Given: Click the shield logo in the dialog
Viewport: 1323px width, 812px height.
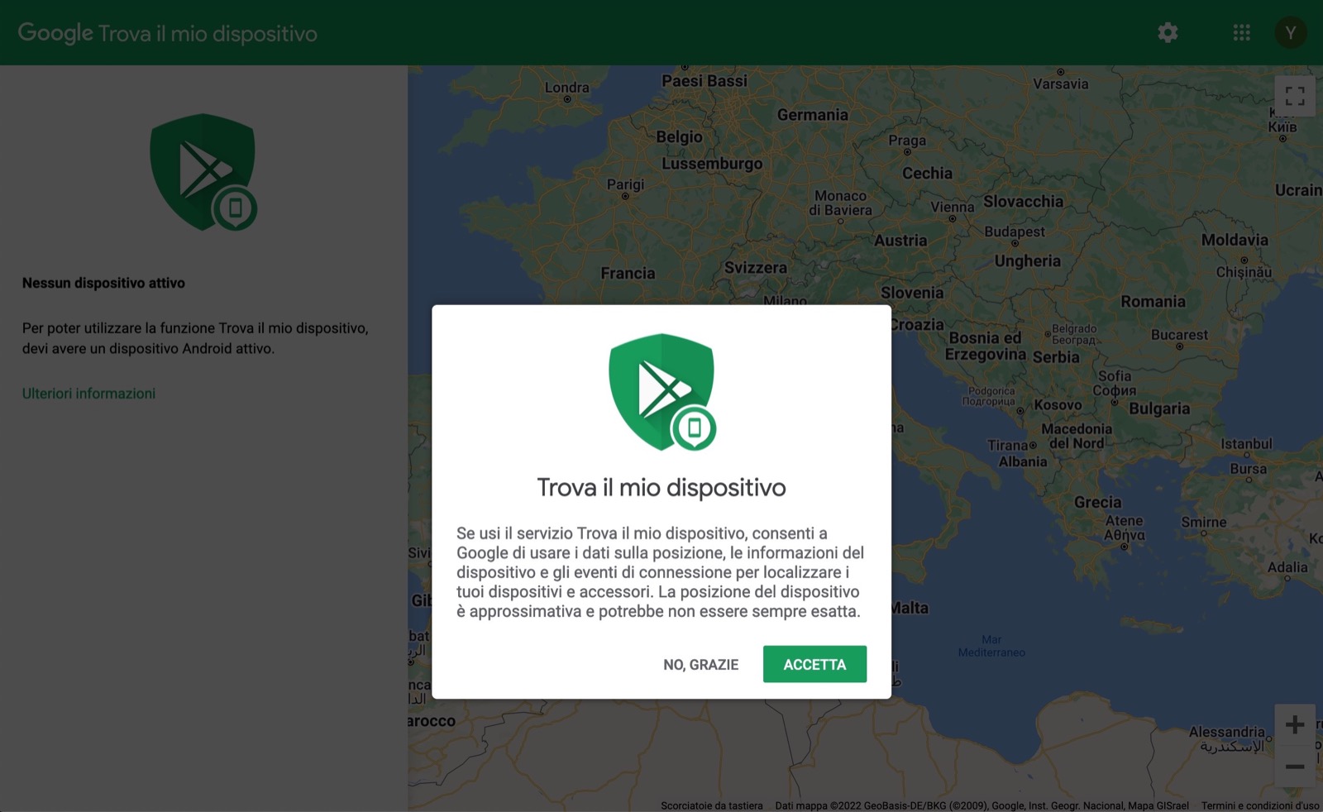Looking at the screenshot, I should [661, 392].
